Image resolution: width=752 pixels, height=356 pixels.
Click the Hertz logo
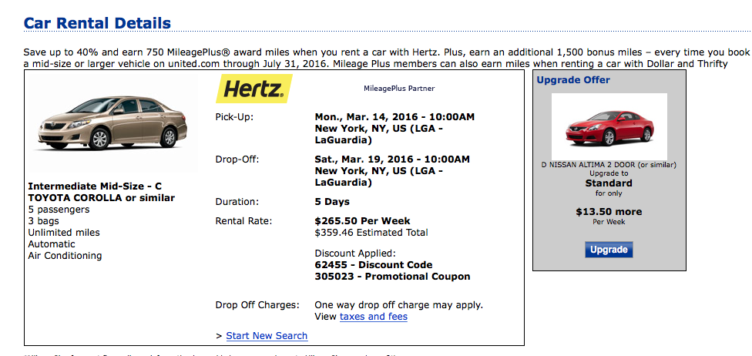point(253,89)
